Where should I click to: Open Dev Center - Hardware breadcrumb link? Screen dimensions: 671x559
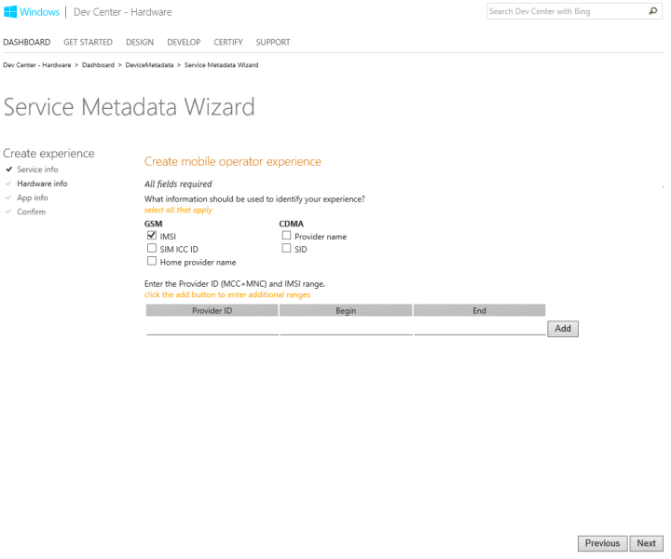pos(36,65)
